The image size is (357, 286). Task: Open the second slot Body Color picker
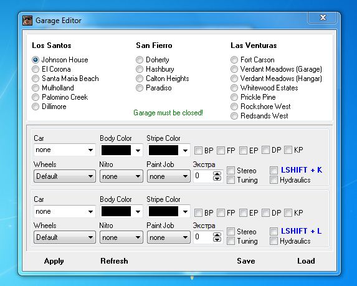pos(121,211)
